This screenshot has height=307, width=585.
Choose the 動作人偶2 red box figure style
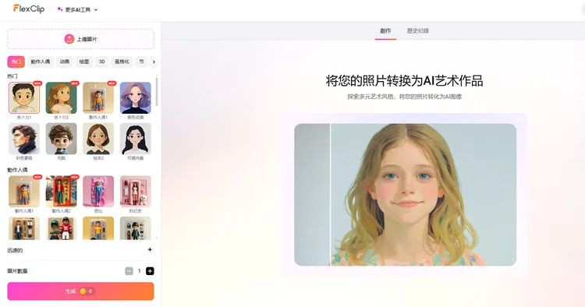(x=61, y=192)
